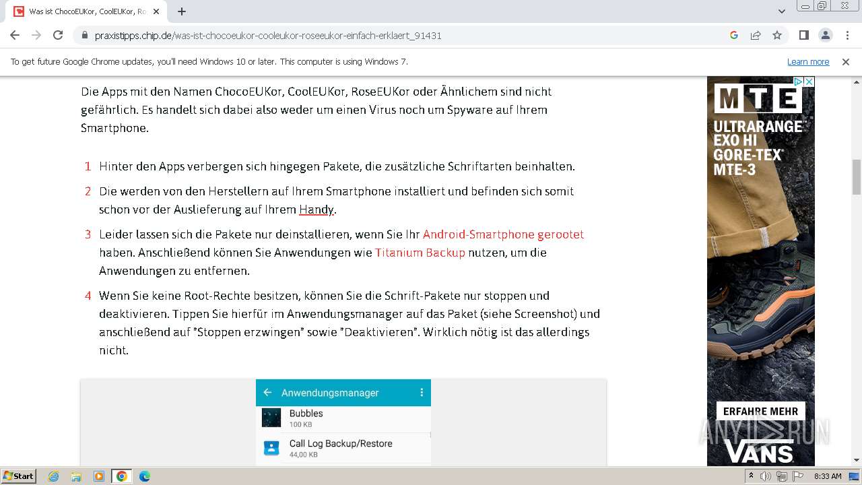Open Microsoft Edge from taskbar
Screen dimensions: 862x485
tap(145, 476)
